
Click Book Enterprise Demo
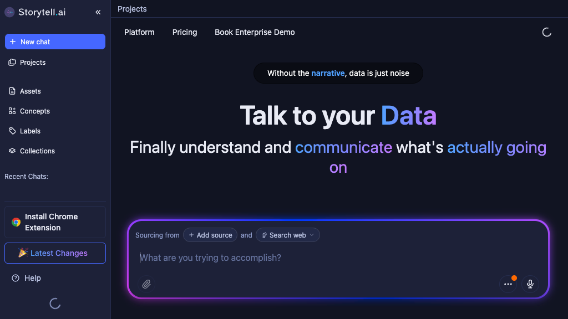click(x=255, y=32)
